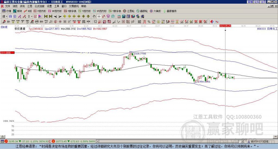The width and height of the screenshot is (278, 149).
Task: Click the 板块 sector toolbar button
Action: [x=17, y=11]
